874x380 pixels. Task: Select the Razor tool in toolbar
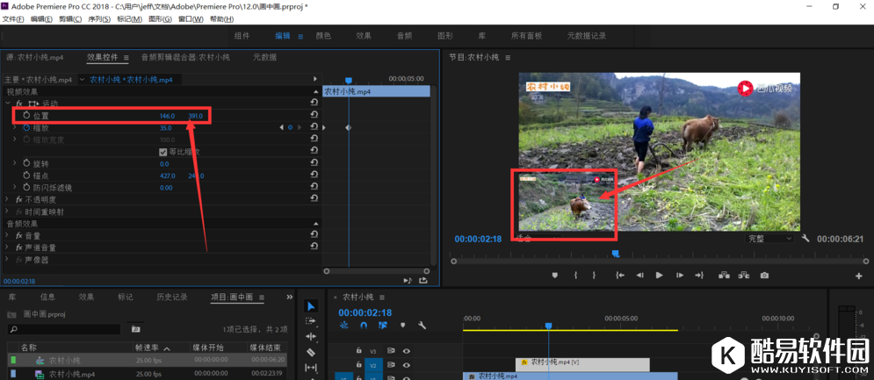(x=311, y=352)
